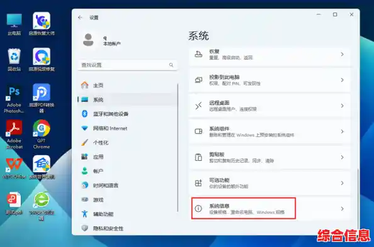Click the back arrow in Settings
Viewport: 374px width, 247px height.
click(x=80, y=18)
